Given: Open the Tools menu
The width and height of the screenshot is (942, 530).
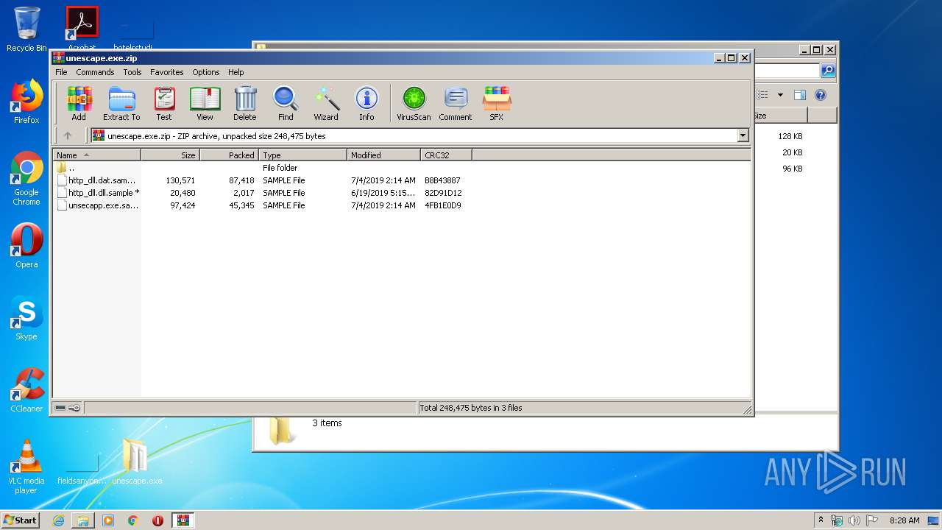Looking at the screenshot, I should [132, 72].
